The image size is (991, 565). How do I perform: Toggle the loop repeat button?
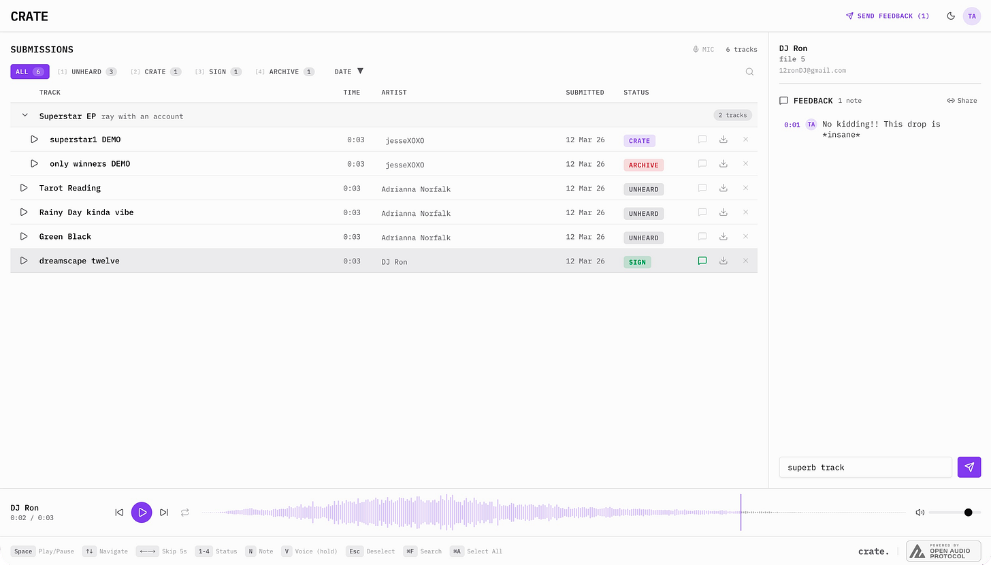pyautogui.click(x=184, y=512)
